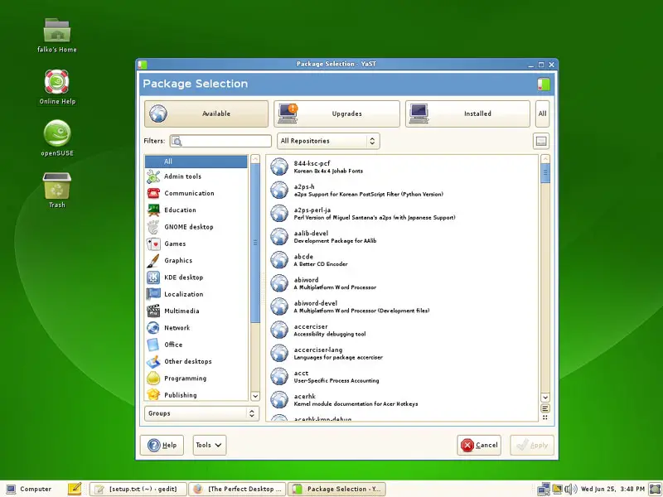The width and height of the screenshot is (663, 497).
Task: Click the Cancel button
Action: pos(479,445)
